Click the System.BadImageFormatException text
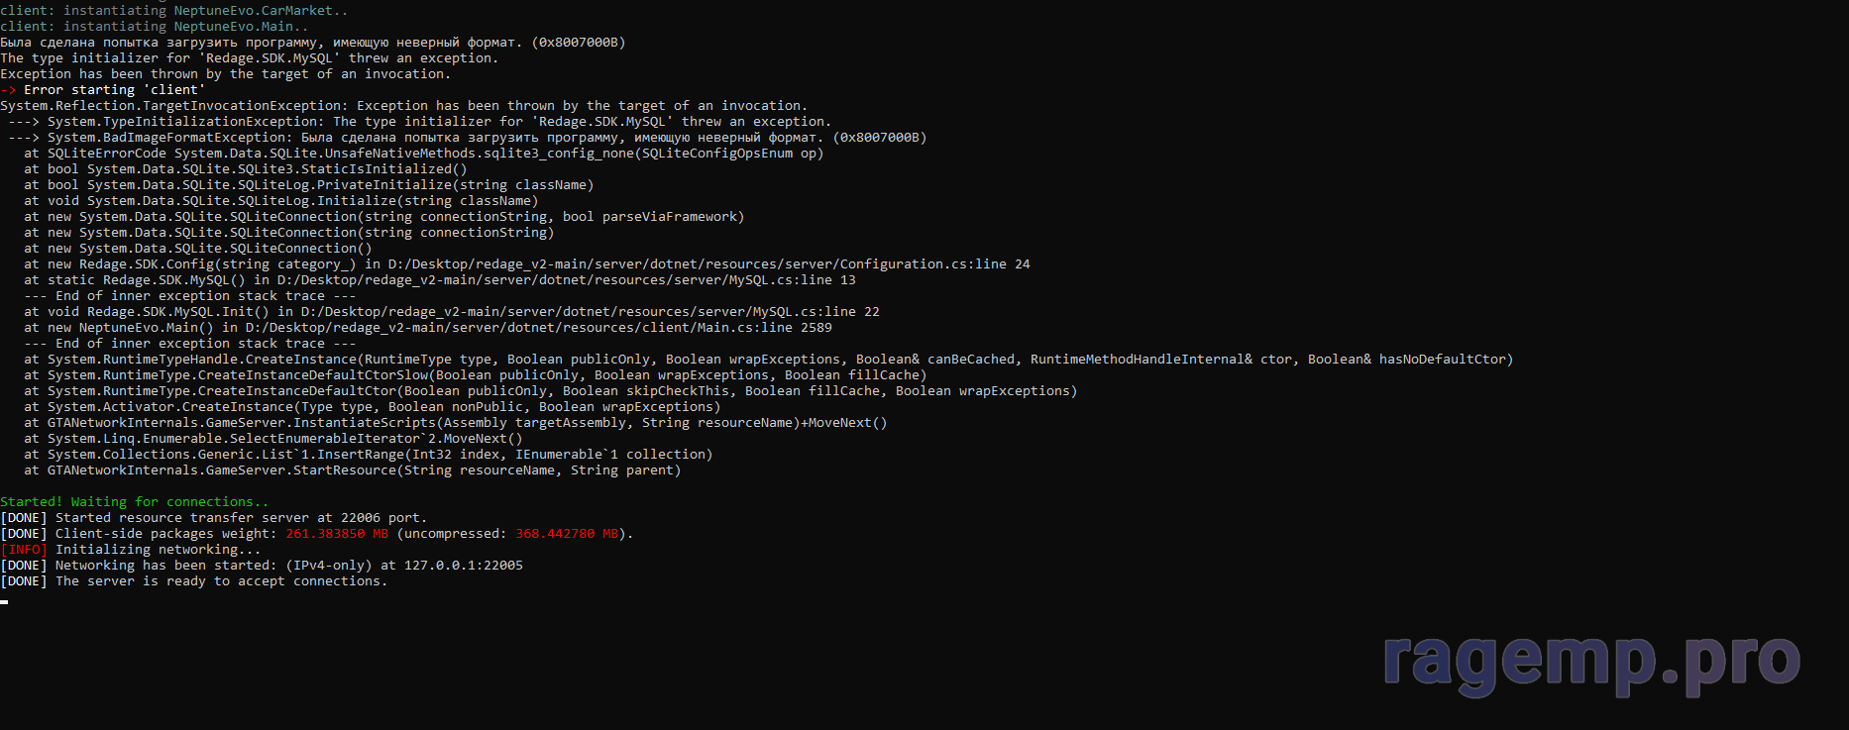 point(170,138)
